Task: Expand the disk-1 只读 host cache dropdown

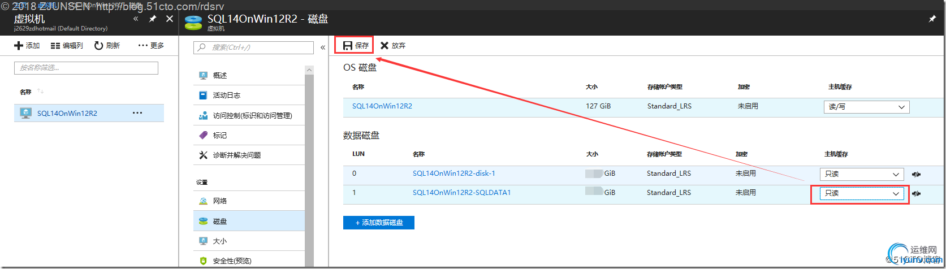Action: tap(862, 174)
